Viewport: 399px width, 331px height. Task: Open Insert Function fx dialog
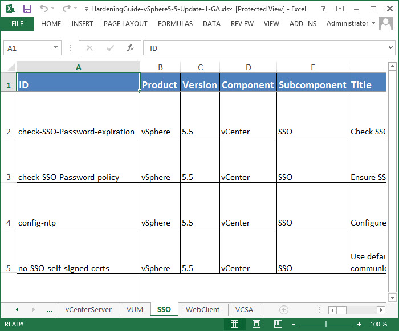pyautogui.click(x=131, y=48)
